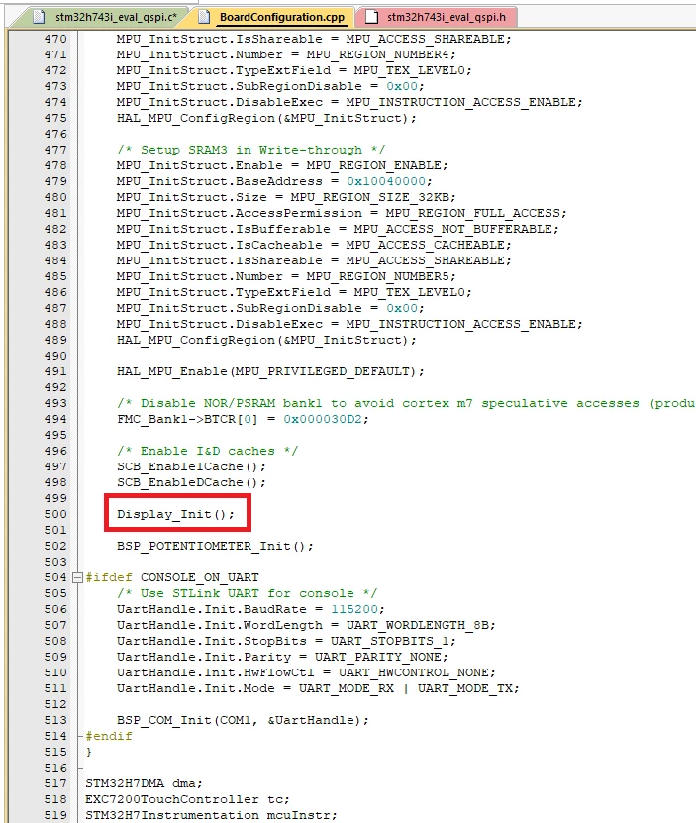Viewport: 696px width, 823px height.
Task: Click on the SCB_EnableICache() statement
Action: (x=191, y=466)
